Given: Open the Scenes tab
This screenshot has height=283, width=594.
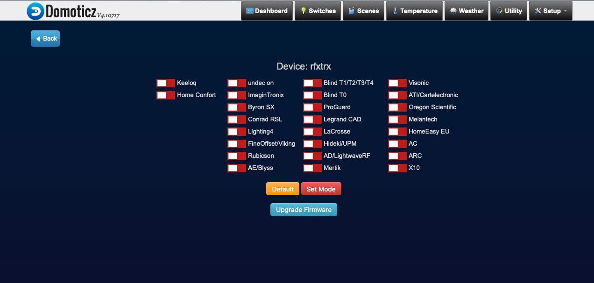Looking at the screenshot, I should [363, 11].
